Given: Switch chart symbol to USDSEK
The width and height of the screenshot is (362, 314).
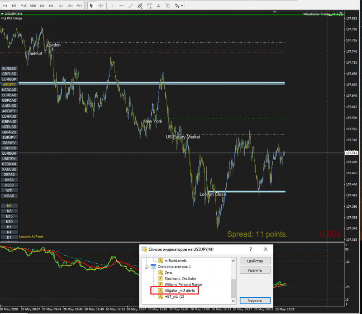Looking at the screenshot, I should 9,148.
